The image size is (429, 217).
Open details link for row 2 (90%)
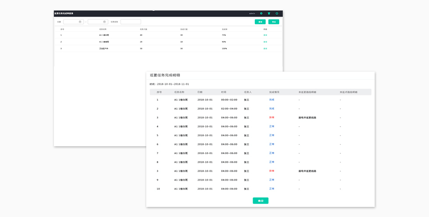[x=265, y=42]
